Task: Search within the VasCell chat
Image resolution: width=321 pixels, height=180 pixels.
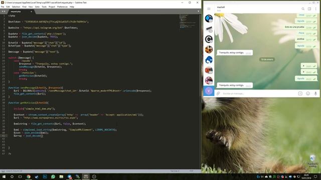Action: point(303,9)
